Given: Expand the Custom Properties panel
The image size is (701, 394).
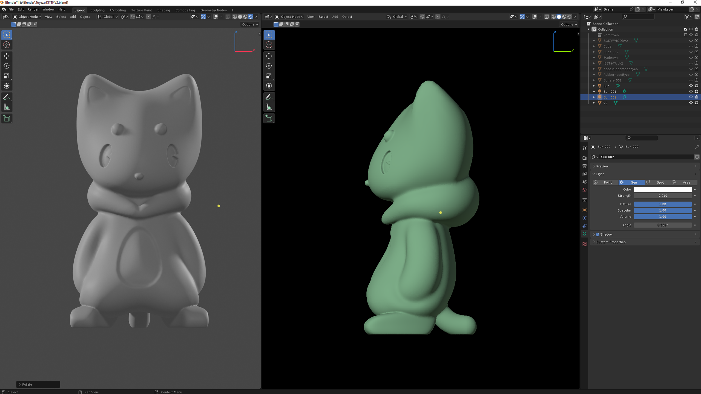Looking at the screenshot, I should [x=611, y=242].
